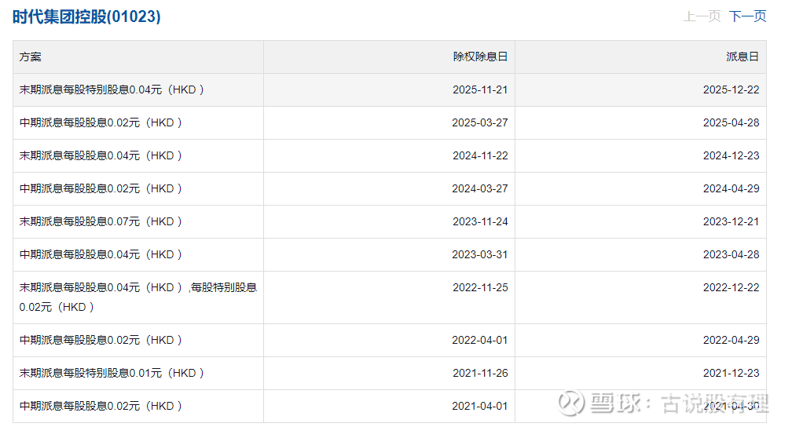Screen dimensions: 792x427
Task: Click payout date 2022-12-22 cell
Action: (731, 288)
